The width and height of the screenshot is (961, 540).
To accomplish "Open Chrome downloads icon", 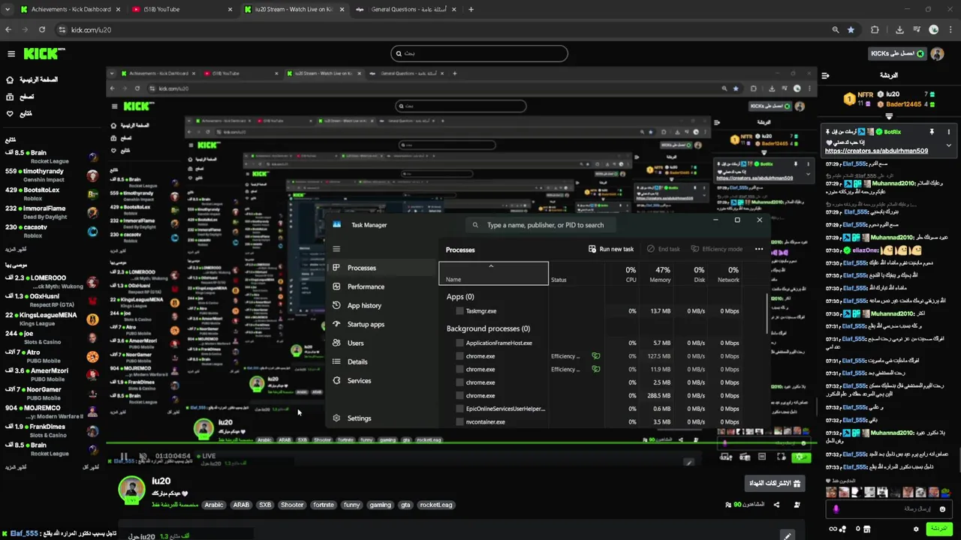I will coord(899,30).
